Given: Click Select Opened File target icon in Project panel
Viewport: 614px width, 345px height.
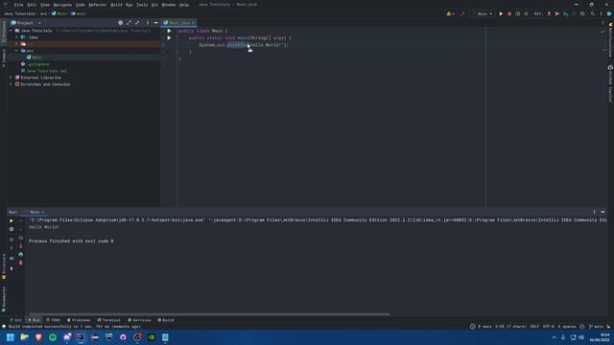Looking at the screenshot, I should pos(121,23).
